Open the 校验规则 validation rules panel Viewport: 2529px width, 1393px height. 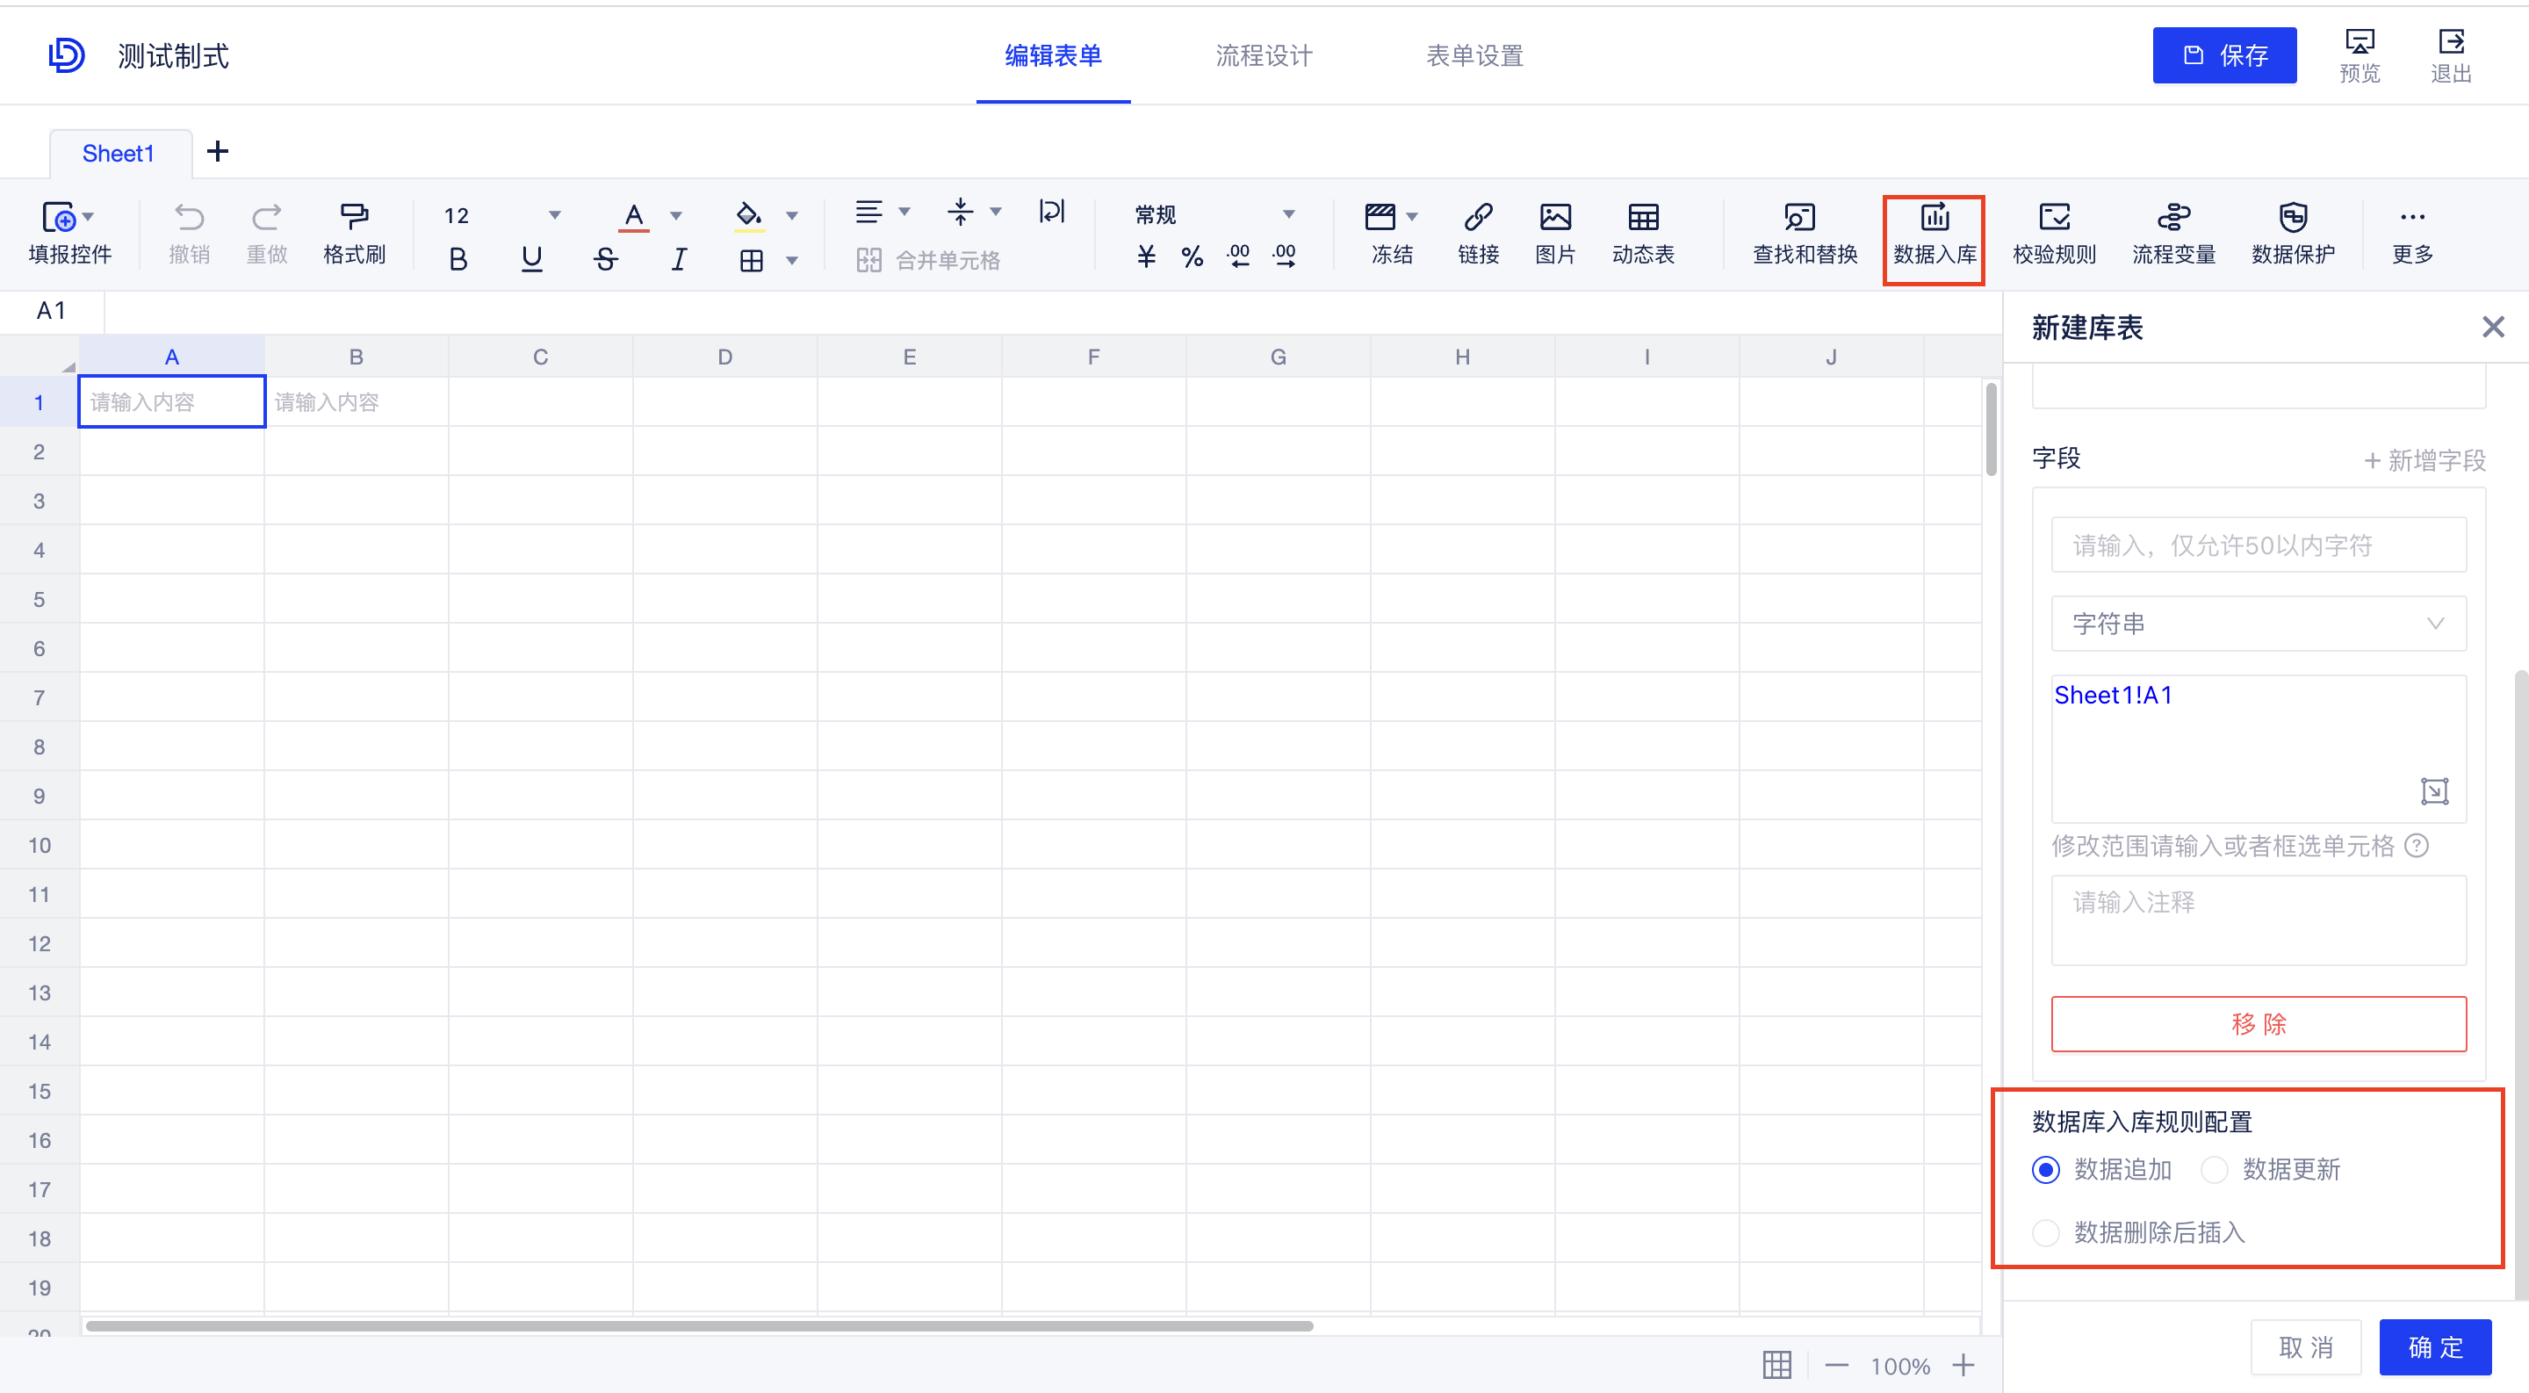[x=2053, y=233]
